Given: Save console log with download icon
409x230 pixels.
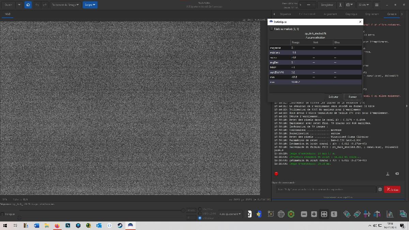Looking at the screenshot, I should click(x=388, y=174).
